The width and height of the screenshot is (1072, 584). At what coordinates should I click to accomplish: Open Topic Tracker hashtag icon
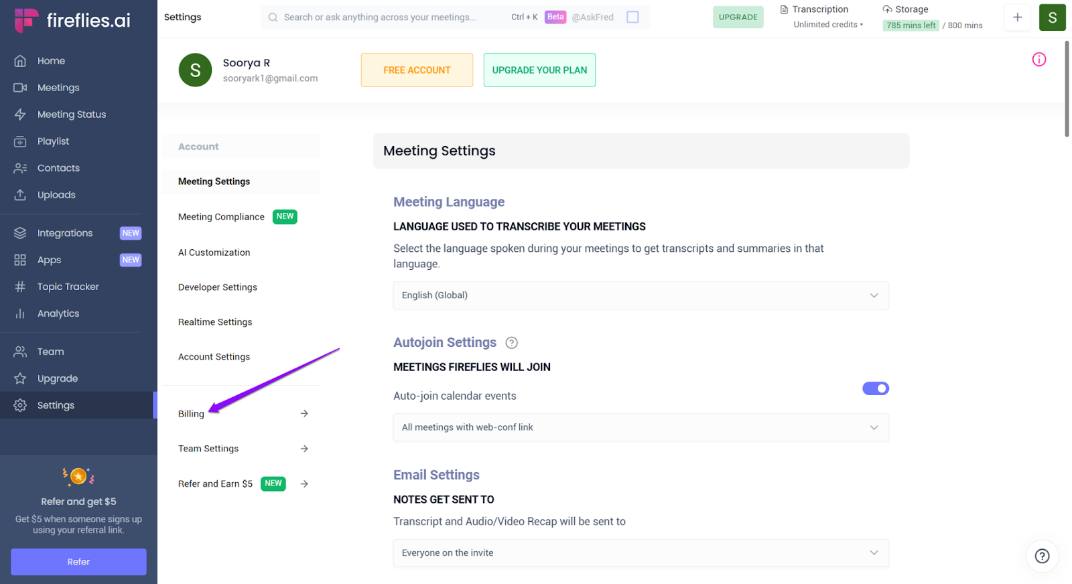pyautogui.click(x=20, y=287)
